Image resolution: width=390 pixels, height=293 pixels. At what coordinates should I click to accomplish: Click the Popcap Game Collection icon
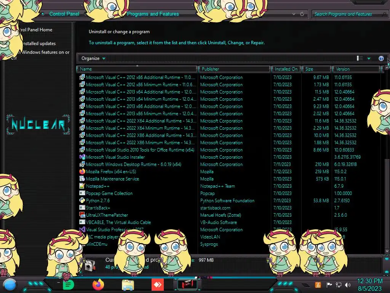point(82,193)
